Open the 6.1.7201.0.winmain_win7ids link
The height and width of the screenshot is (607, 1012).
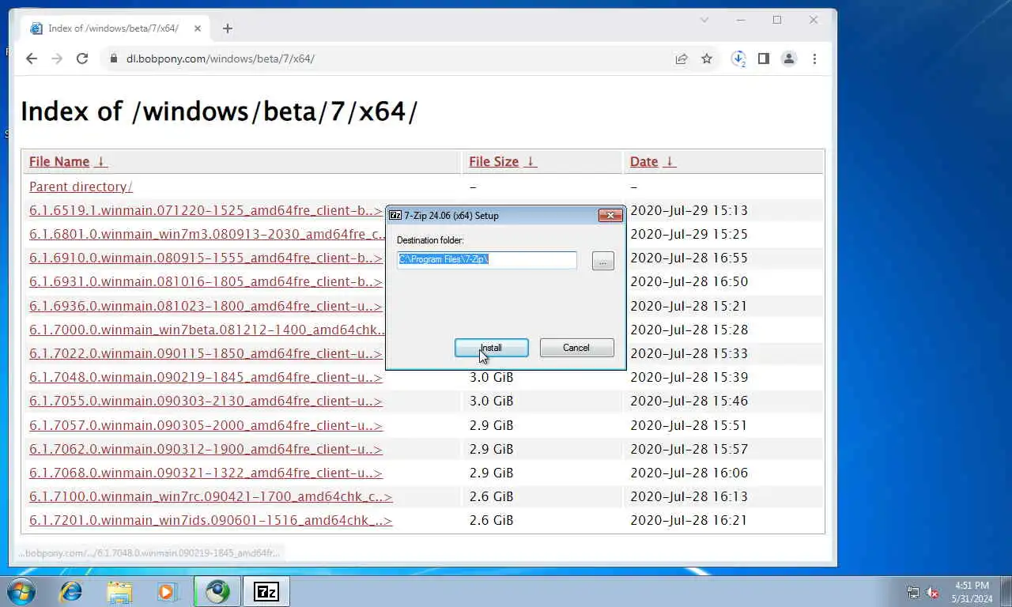211,520
